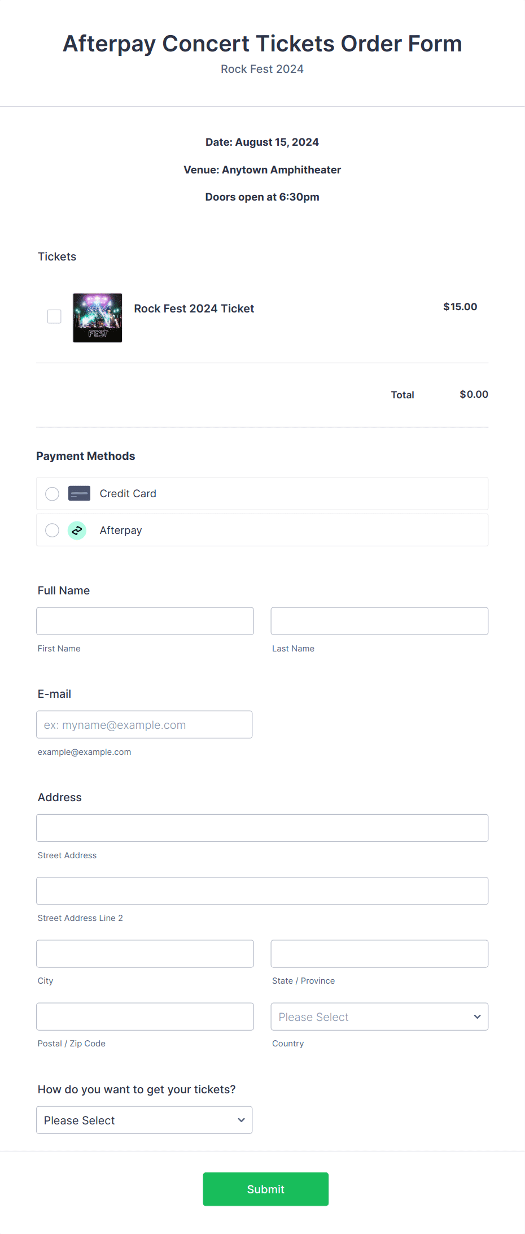Click the Credit Card icon
The width and height of the screenshot is (525, 1234).
pyautogui.click(x=78, y=493)
